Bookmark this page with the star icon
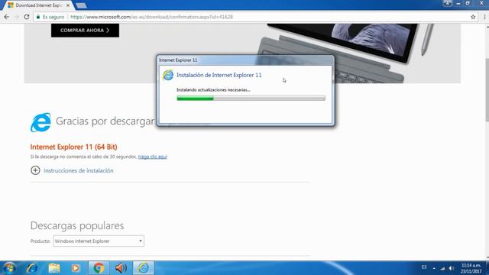The width and height of the screenshot is (489, 275). (x=473, y=17)
